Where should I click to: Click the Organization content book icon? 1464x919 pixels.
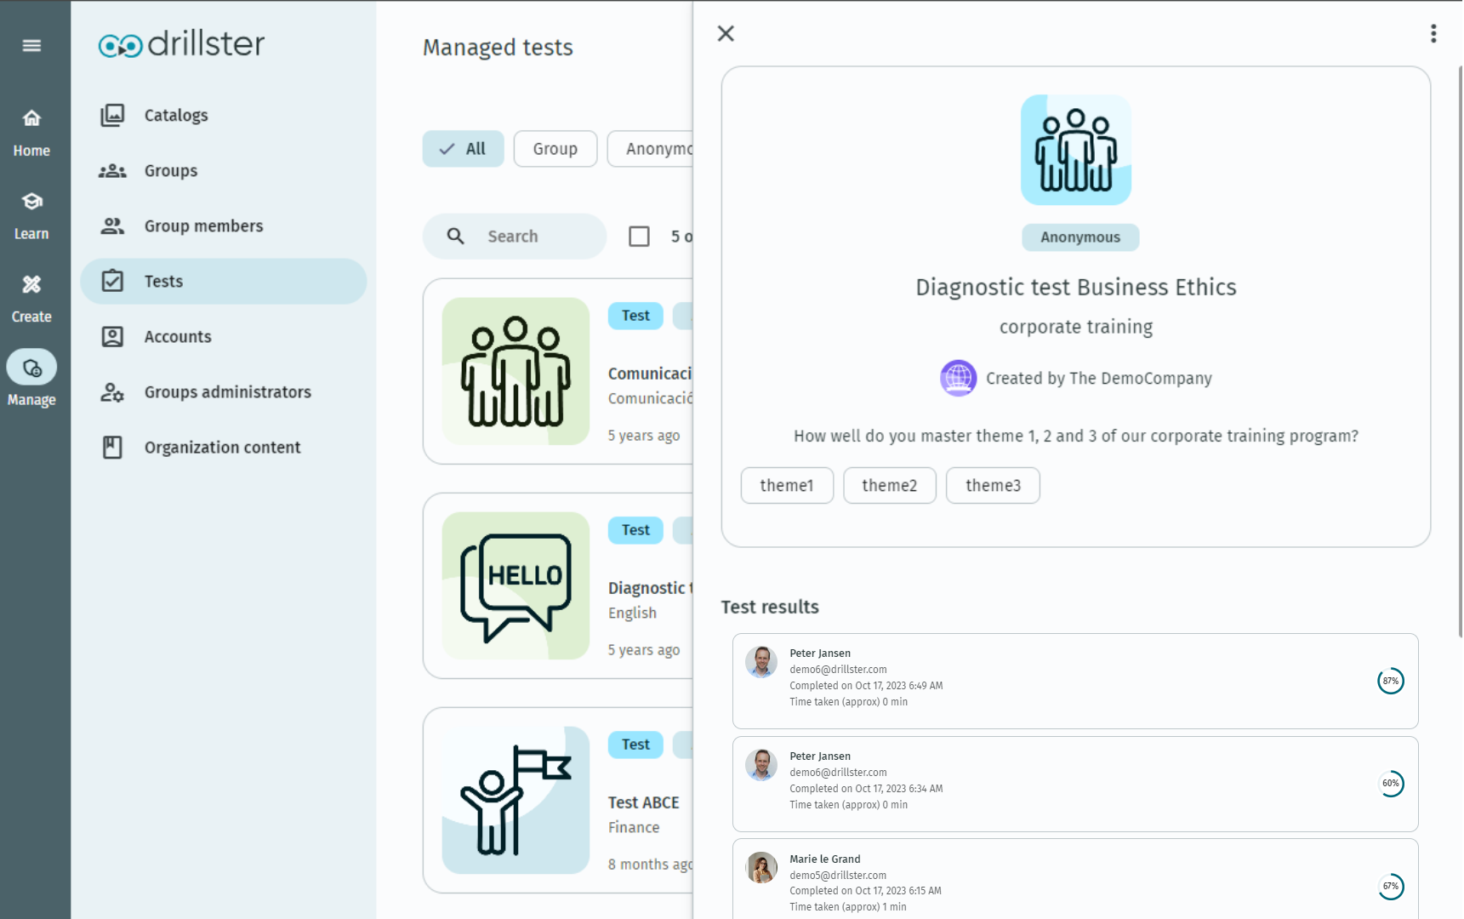pos(112,447)
